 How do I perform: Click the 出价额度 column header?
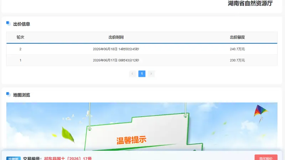237,37
